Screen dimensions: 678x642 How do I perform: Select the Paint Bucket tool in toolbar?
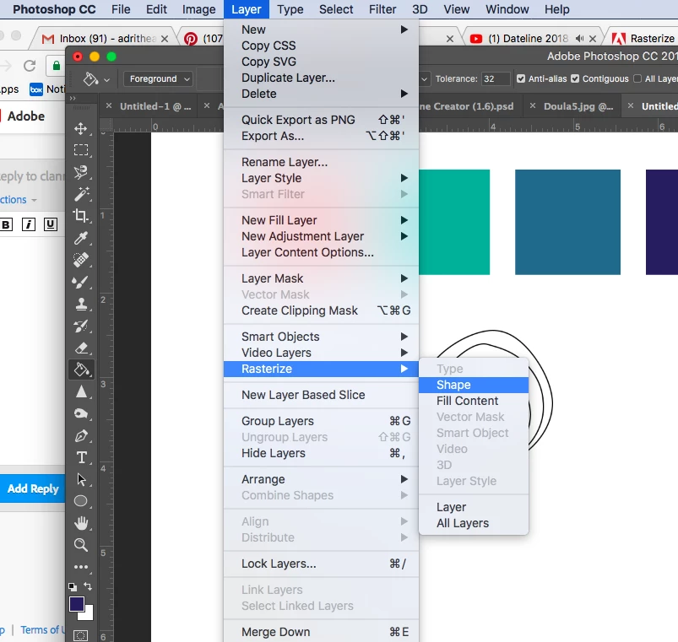pos(81,370)
